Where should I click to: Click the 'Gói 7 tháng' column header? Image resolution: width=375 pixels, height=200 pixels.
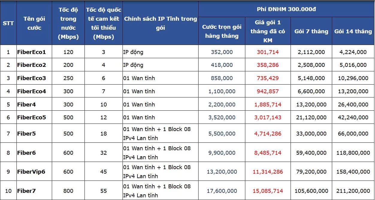coord(311,31)
